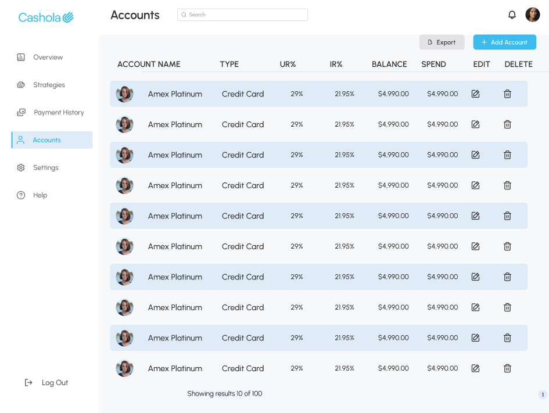Open the Overview page from the sidebar
Viewport: 549px width, 413px height.
40,57
